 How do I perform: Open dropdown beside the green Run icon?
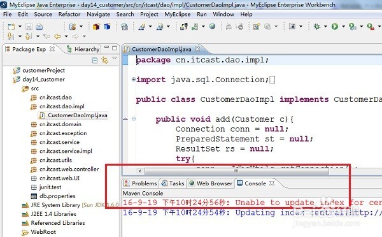(344, 26)
